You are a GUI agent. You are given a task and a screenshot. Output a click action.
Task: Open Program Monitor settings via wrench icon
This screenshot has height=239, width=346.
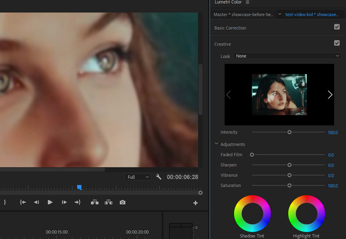coord(158,177)
